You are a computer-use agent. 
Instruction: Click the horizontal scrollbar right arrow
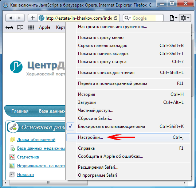tap(185, 183)
